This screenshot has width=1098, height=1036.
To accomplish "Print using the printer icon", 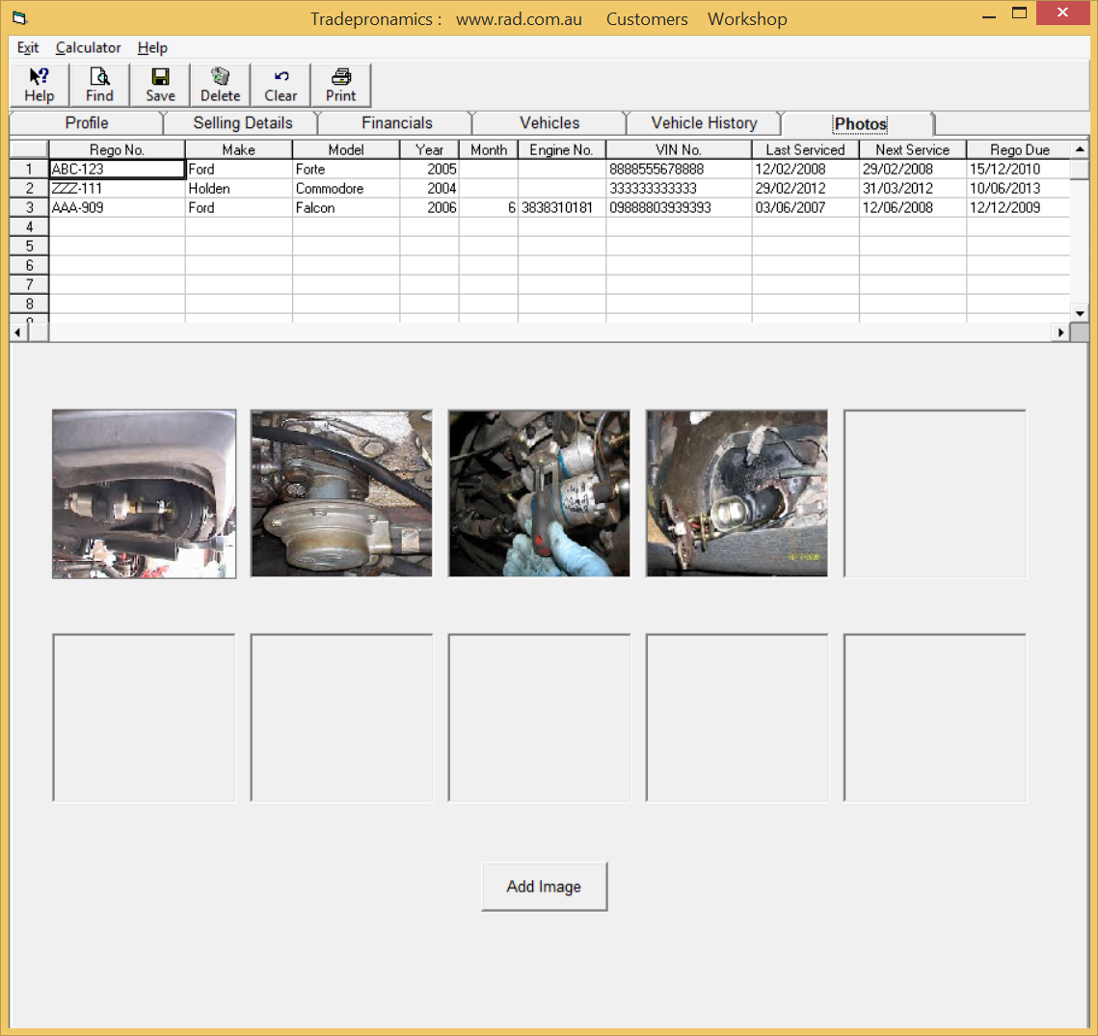I will [x=340, y=85].
